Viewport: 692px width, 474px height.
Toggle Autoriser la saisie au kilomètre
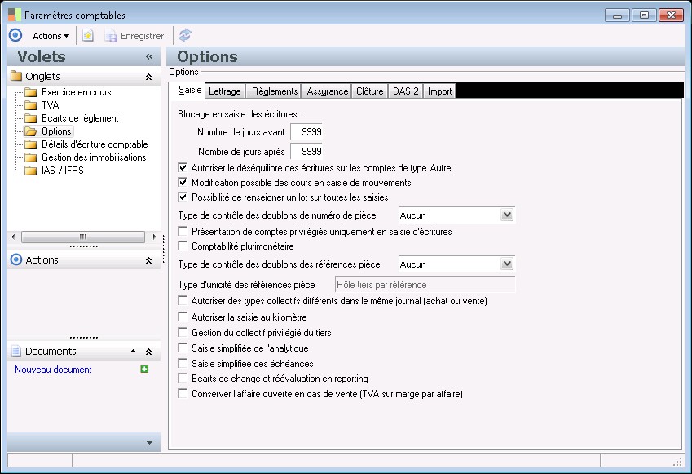click(x=183, y=317)
